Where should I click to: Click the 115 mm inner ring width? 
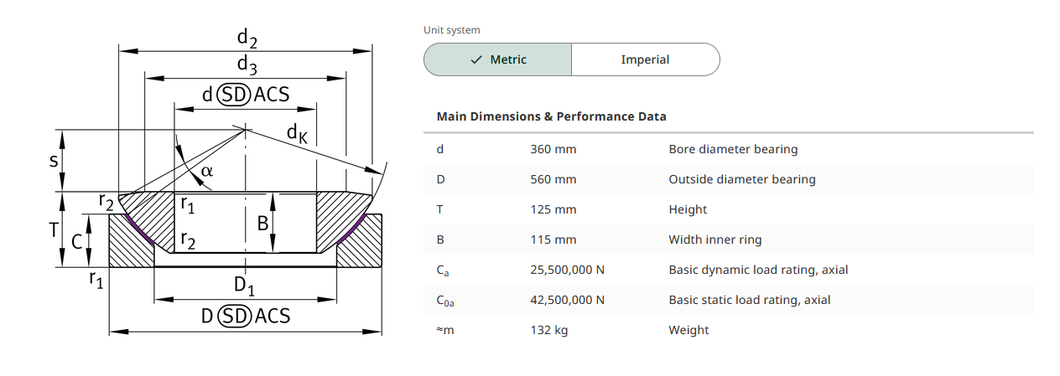553,240
